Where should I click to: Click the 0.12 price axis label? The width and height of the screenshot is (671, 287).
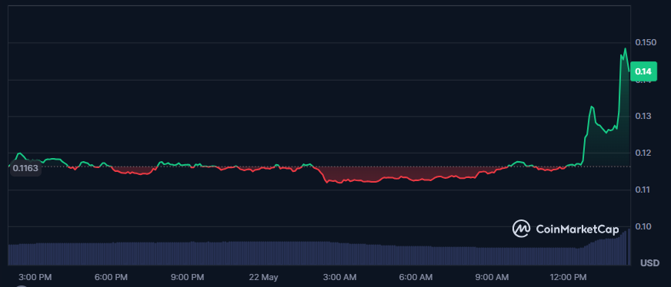(x=643, y=153)
